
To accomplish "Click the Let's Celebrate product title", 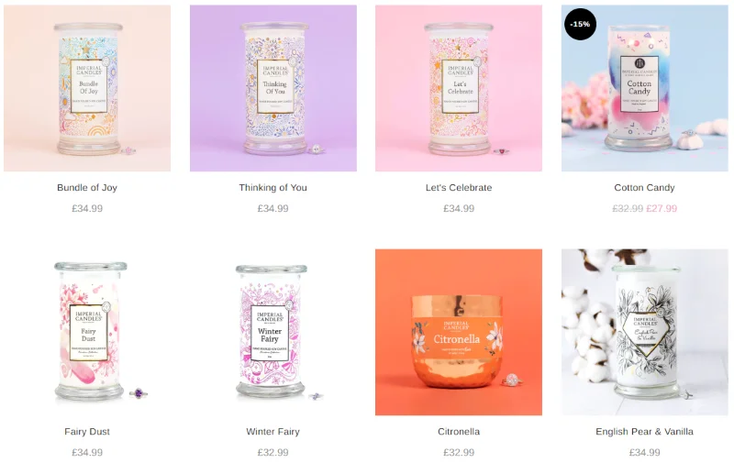I will [x=459, y=188].
